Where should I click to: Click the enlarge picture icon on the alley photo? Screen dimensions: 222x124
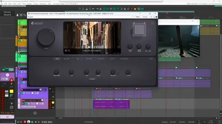point(119,47)
